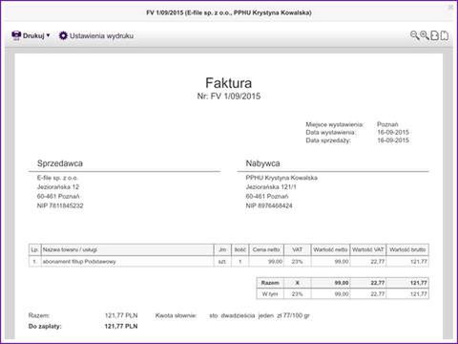
Task: Click the Data wystawienia label
Action: tap(331, 132)
